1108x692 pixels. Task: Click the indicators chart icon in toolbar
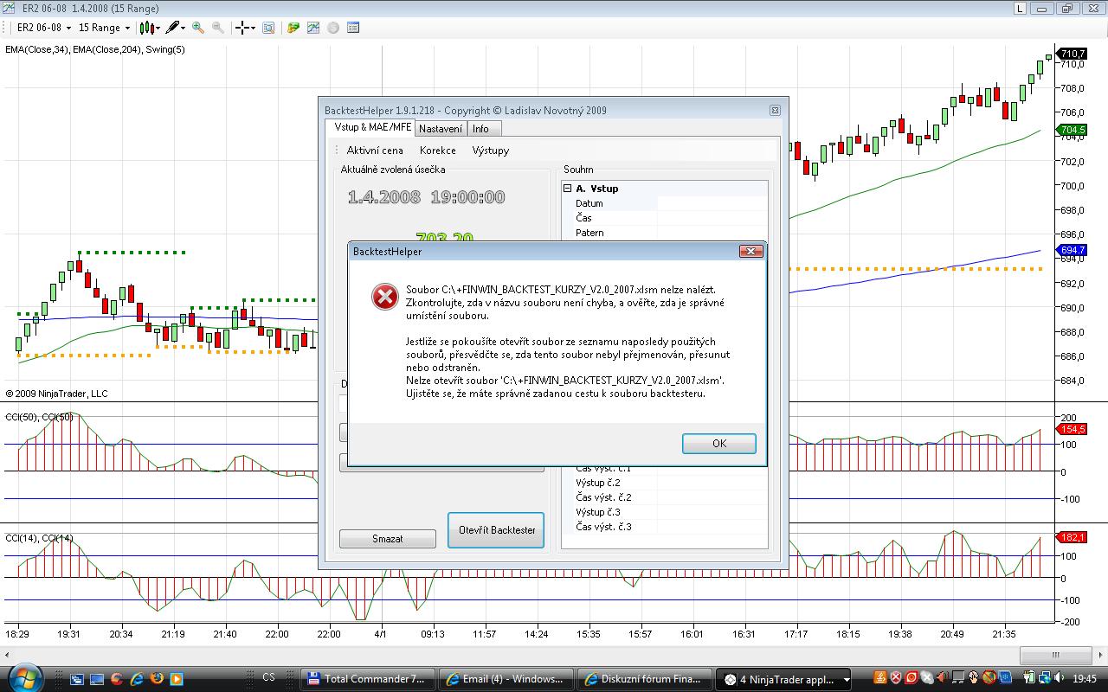point(312,28)
